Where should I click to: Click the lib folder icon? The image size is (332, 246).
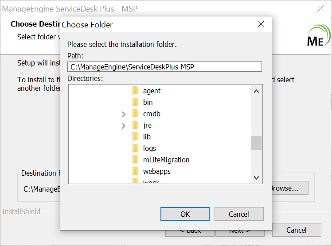[136, 137]
